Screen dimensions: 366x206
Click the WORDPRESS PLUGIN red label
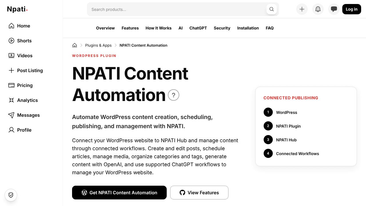(x=94, y=56)
